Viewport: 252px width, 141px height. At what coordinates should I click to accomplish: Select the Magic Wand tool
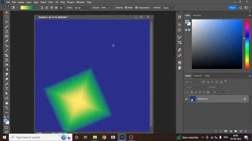pyautogui.click(x=7, y=27)
